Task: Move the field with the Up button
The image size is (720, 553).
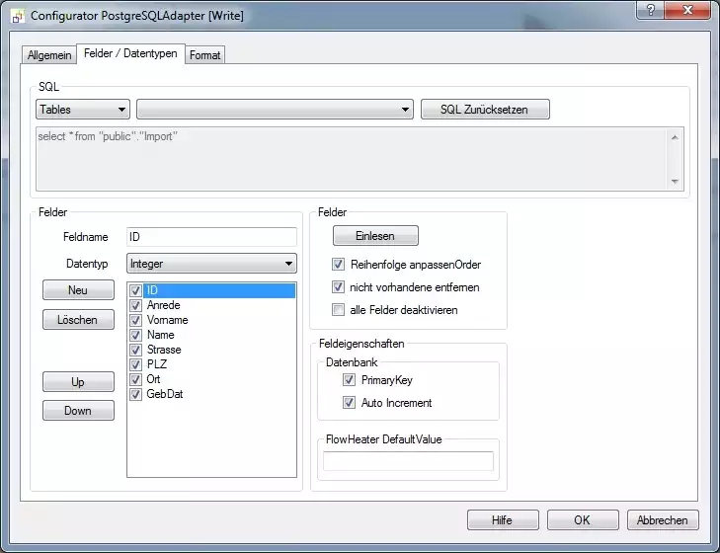Action: [x=78, y=382]
